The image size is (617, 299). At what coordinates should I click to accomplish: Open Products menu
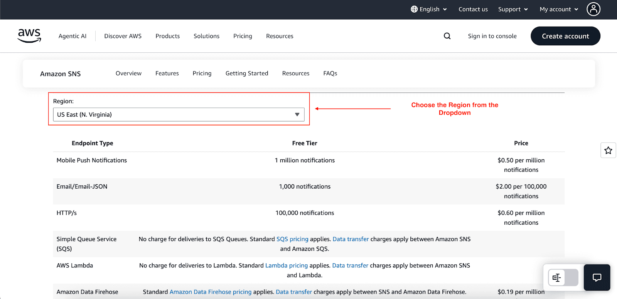click(x=167, y=36)
